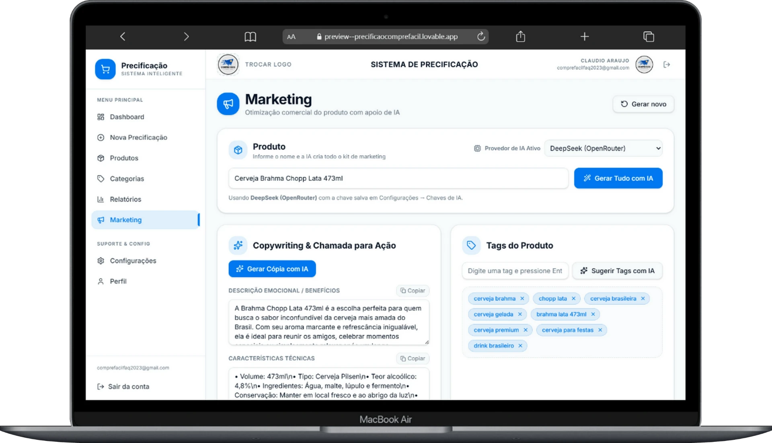Image resolution: width=772 pixels, height=443 pixels.
Task: Click the Marketing megaphone header icon
Action: pos(228,104)
